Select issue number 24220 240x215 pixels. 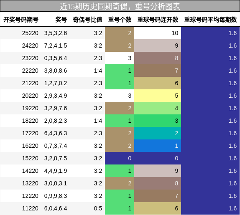coord(30,46)
